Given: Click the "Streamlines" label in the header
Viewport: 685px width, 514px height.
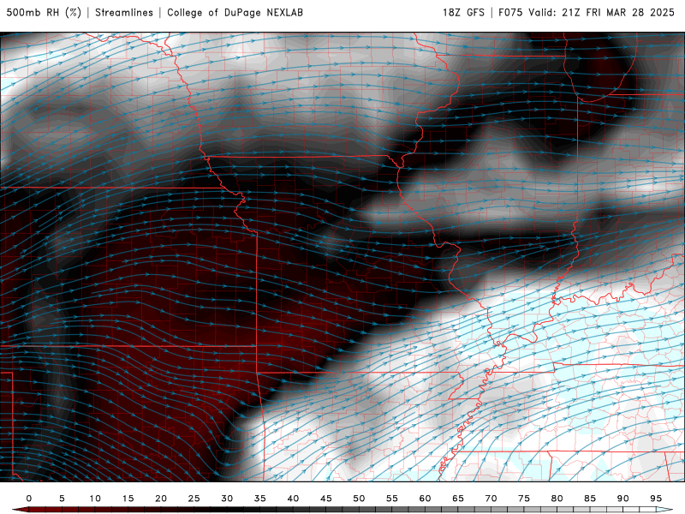Looking at the screenshot, I should click(x=124, y=12).
